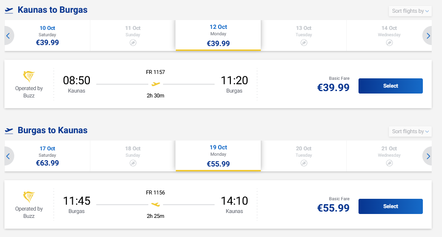Click previous dates arrow for Kaunas to Burgas
442x237 pixels.
[8, 35]
